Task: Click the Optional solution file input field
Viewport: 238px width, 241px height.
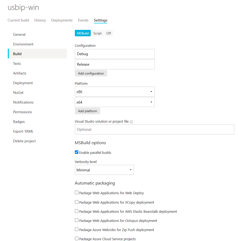Action: click(154, 129)
